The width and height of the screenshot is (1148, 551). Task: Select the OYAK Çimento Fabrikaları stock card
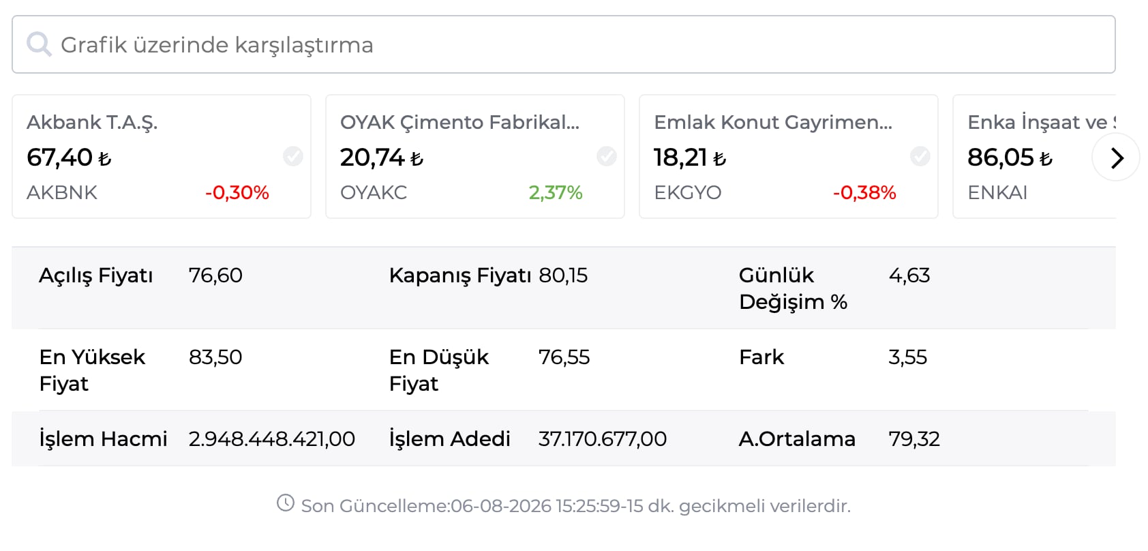point(475,156)
